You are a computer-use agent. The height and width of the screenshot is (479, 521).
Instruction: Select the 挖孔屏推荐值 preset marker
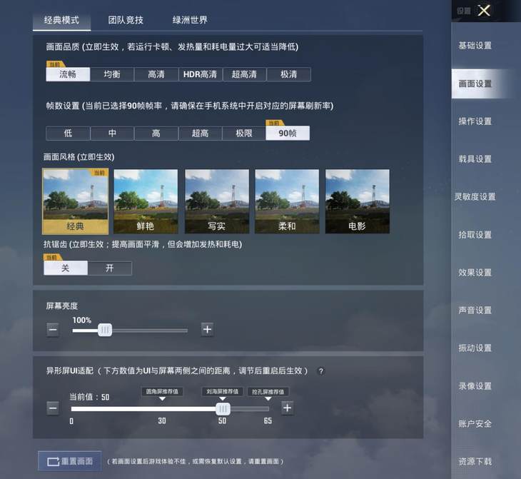coord(268,392)
